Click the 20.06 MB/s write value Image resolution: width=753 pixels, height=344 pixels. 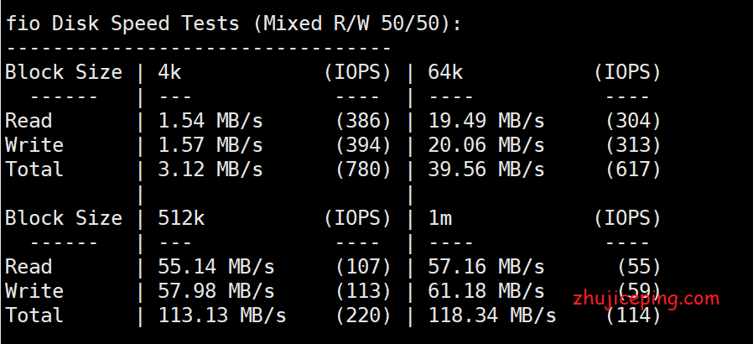486,145
